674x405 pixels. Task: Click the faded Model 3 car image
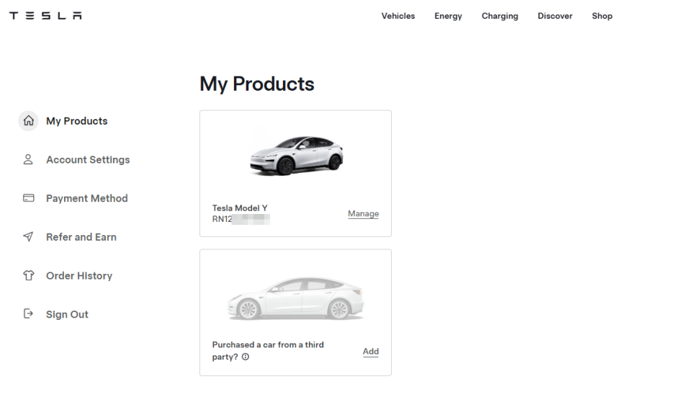[x=295, y=298]
